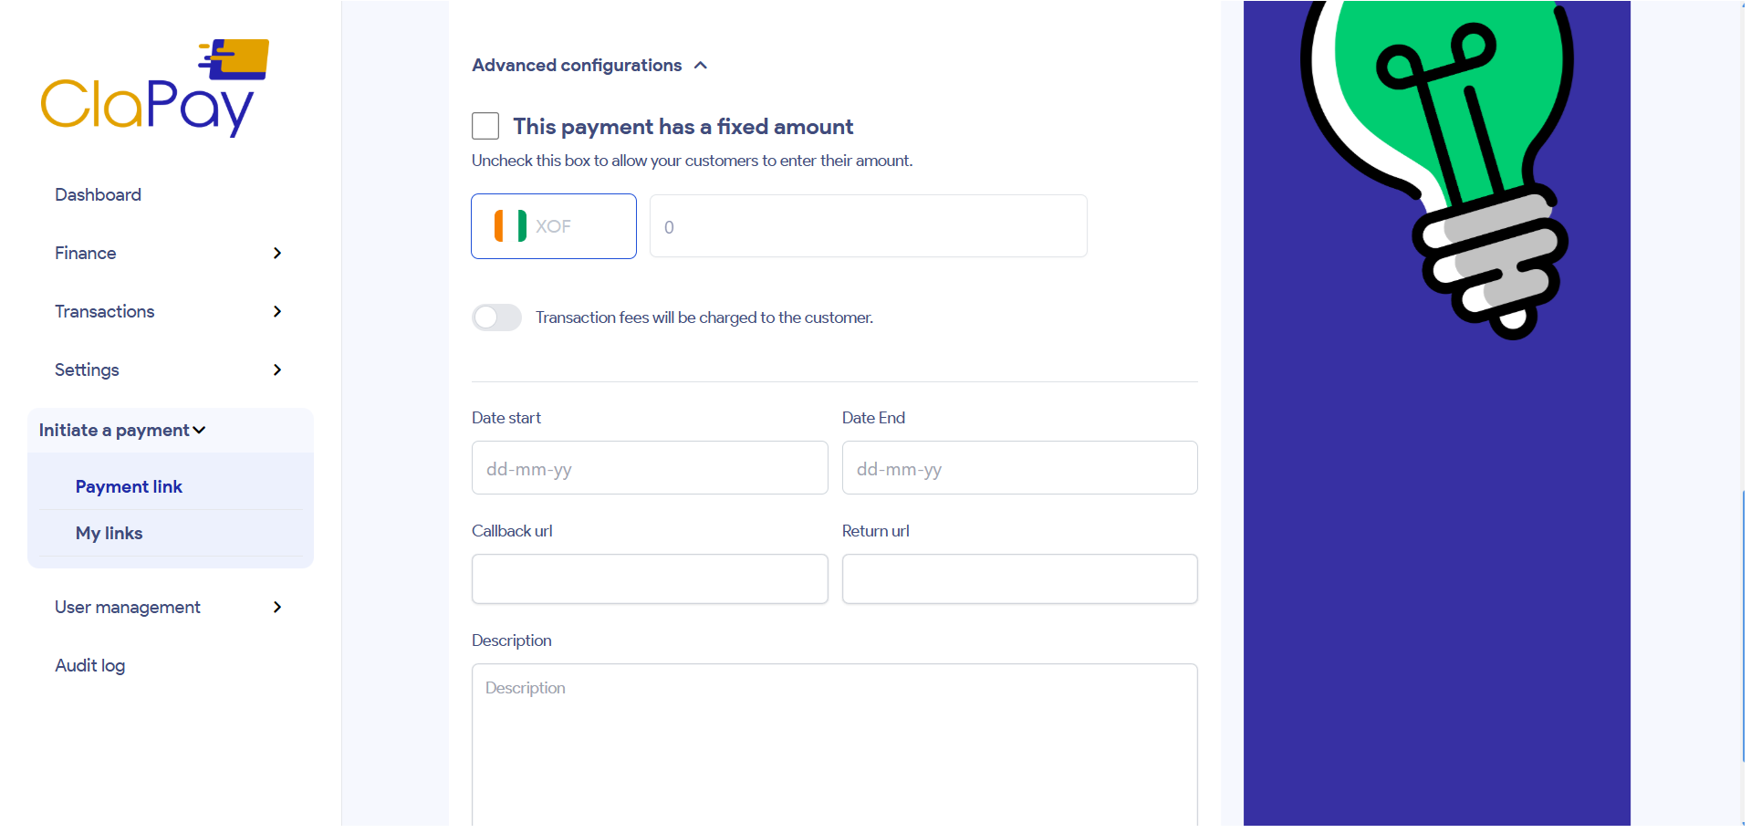Open My links

tap(109, 532)
